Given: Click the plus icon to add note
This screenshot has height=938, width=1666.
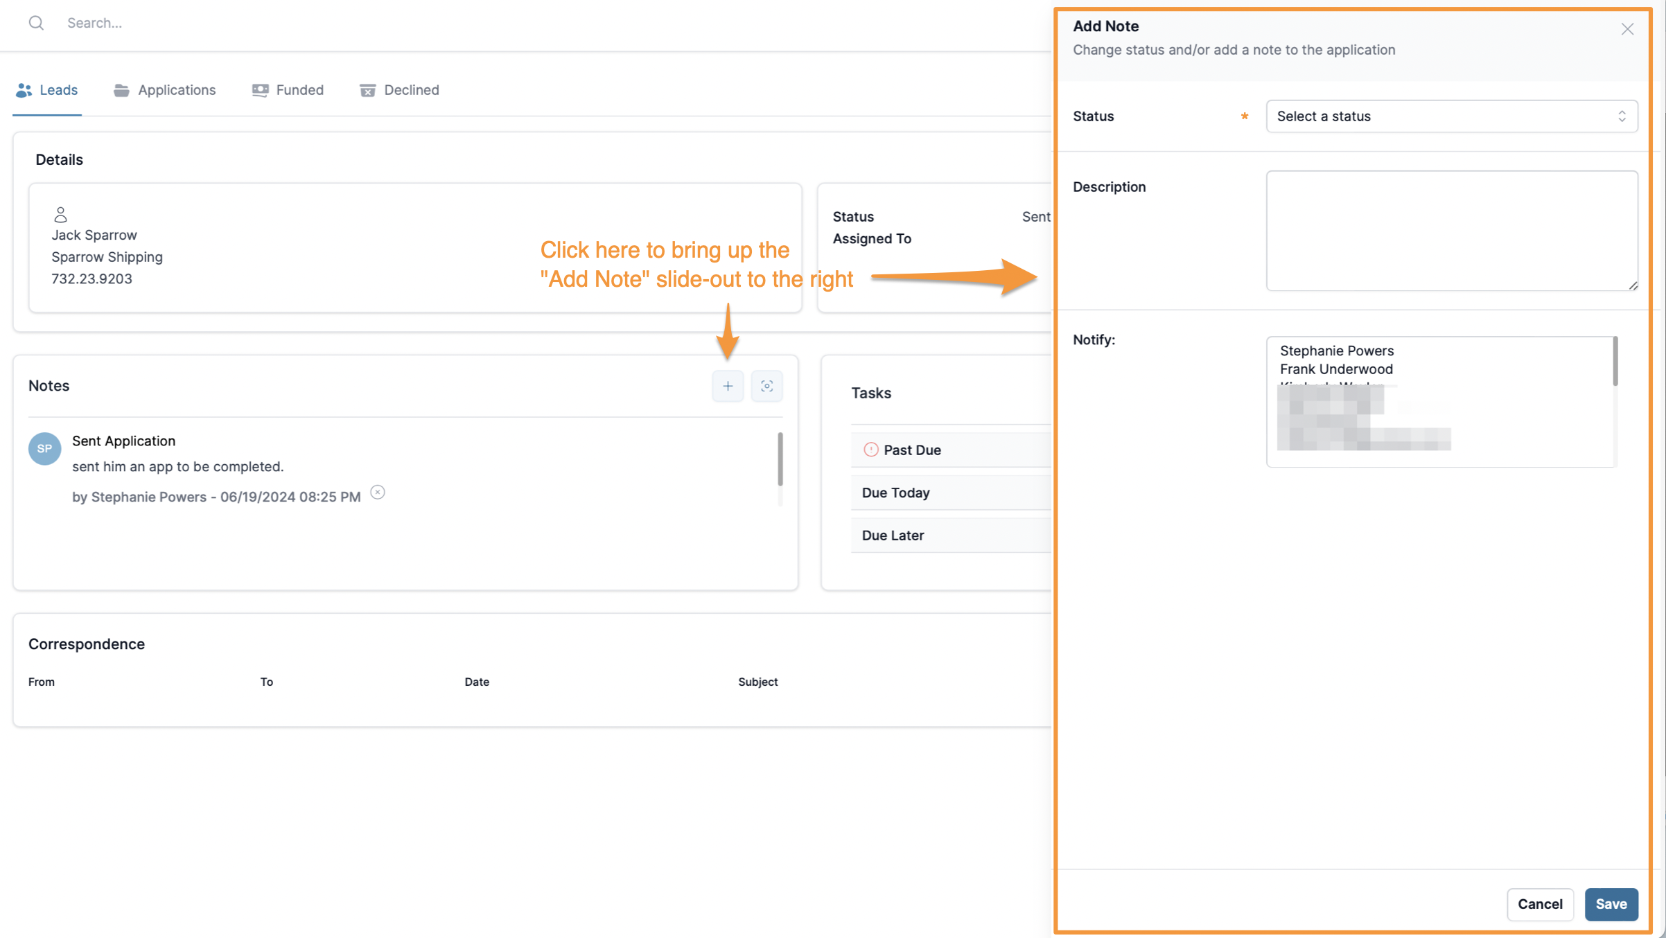Looking at the screenshot, I should point(728,386).
